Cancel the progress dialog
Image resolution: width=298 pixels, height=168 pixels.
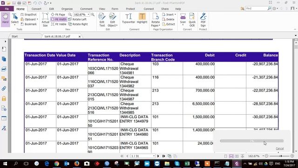(x=280, y=148)
